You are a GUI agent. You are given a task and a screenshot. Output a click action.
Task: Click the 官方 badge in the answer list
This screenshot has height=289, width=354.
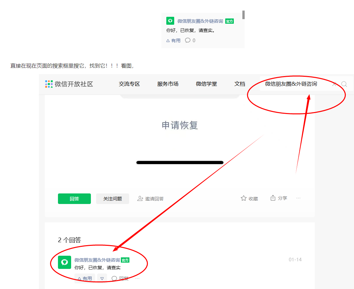125,260
